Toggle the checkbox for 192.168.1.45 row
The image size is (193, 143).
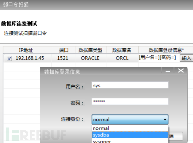10,59
